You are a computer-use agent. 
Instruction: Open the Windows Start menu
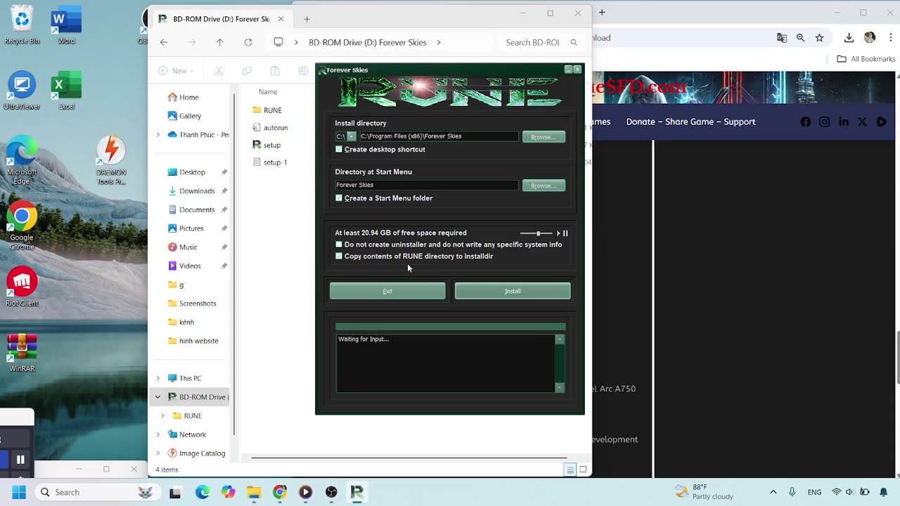click(x=19, y=492)
